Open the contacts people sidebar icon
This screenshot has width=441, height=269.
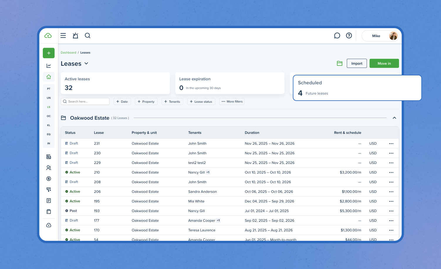pos(49,168)
